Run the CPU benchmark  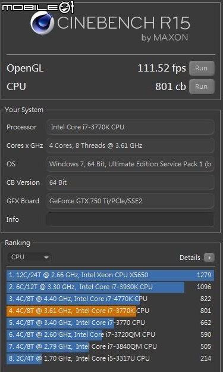pyautogui.click(x=202, y=86)
